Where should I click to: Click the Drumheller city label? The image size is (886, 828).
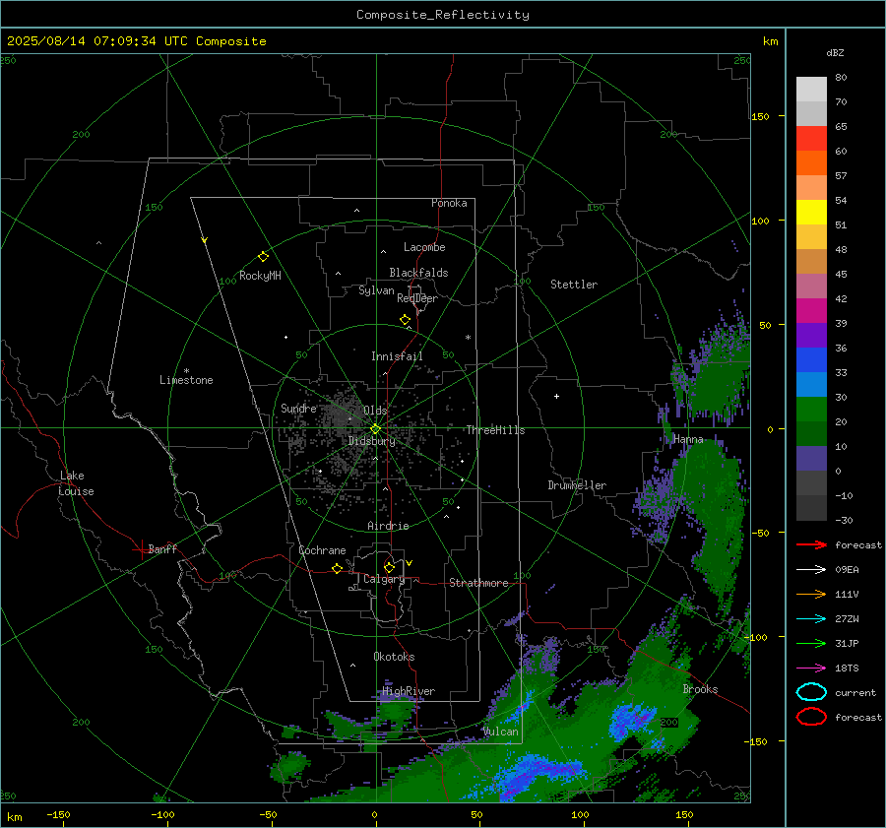coord(577,485)
